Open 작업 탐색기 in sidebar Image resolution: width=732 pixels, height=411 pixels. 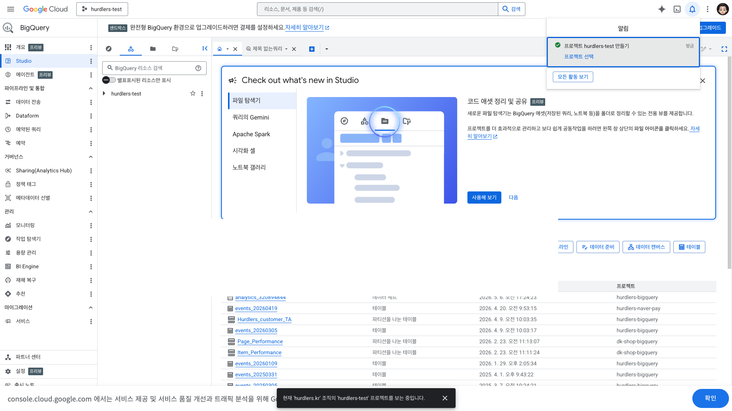point(28,239)
